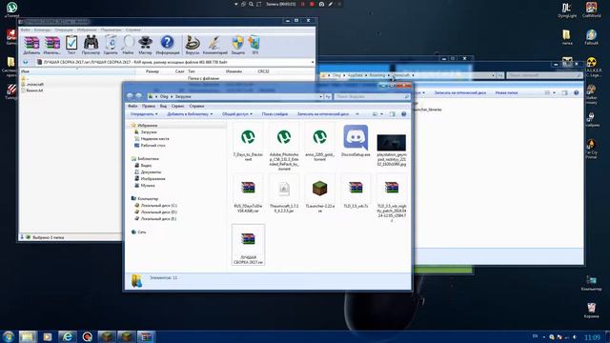Launch the Мастер (Wizard) in WinRAR
The image size is (610, 343).
tap(145, 45)
